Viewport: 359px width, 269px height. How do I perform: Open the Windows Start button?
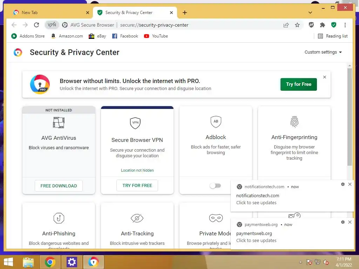point(8,262)
